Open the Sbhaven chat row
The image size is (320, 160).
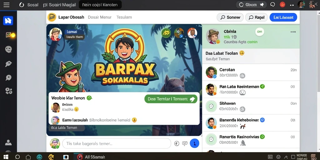pyautogui.click(x=251, y=106)
